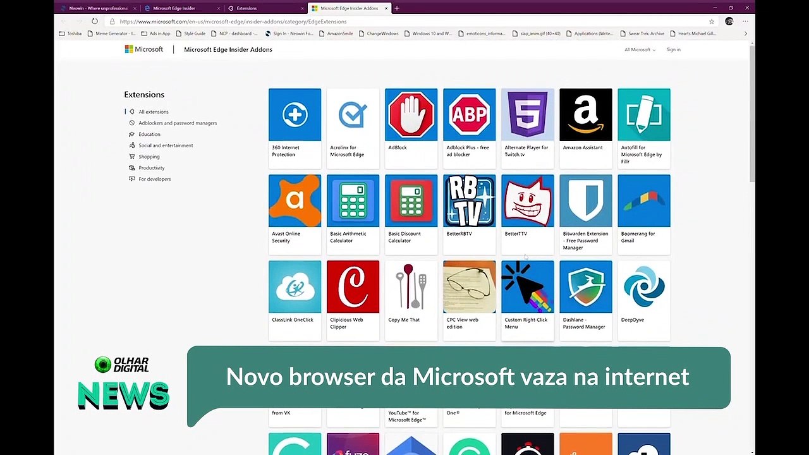The image size is (809, 455).
Task: Open the Swear Trek: Archive bookmark
Action: pyautogui.click(x=641, y=33)
